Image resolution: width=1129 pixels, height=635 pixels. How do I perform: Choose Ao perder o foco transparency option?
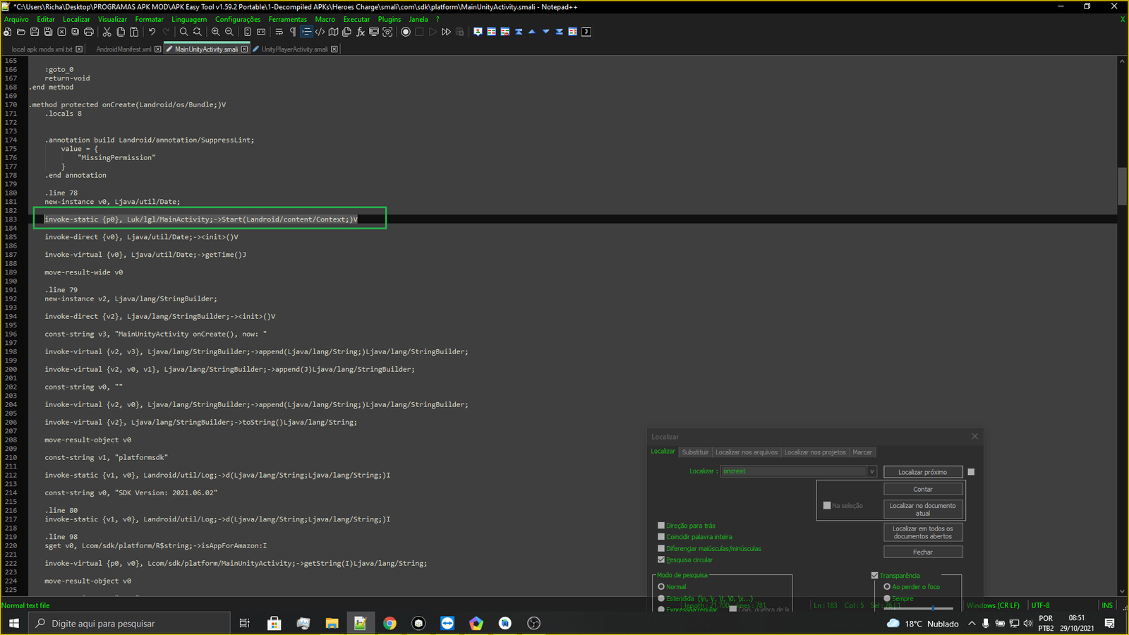887,587
